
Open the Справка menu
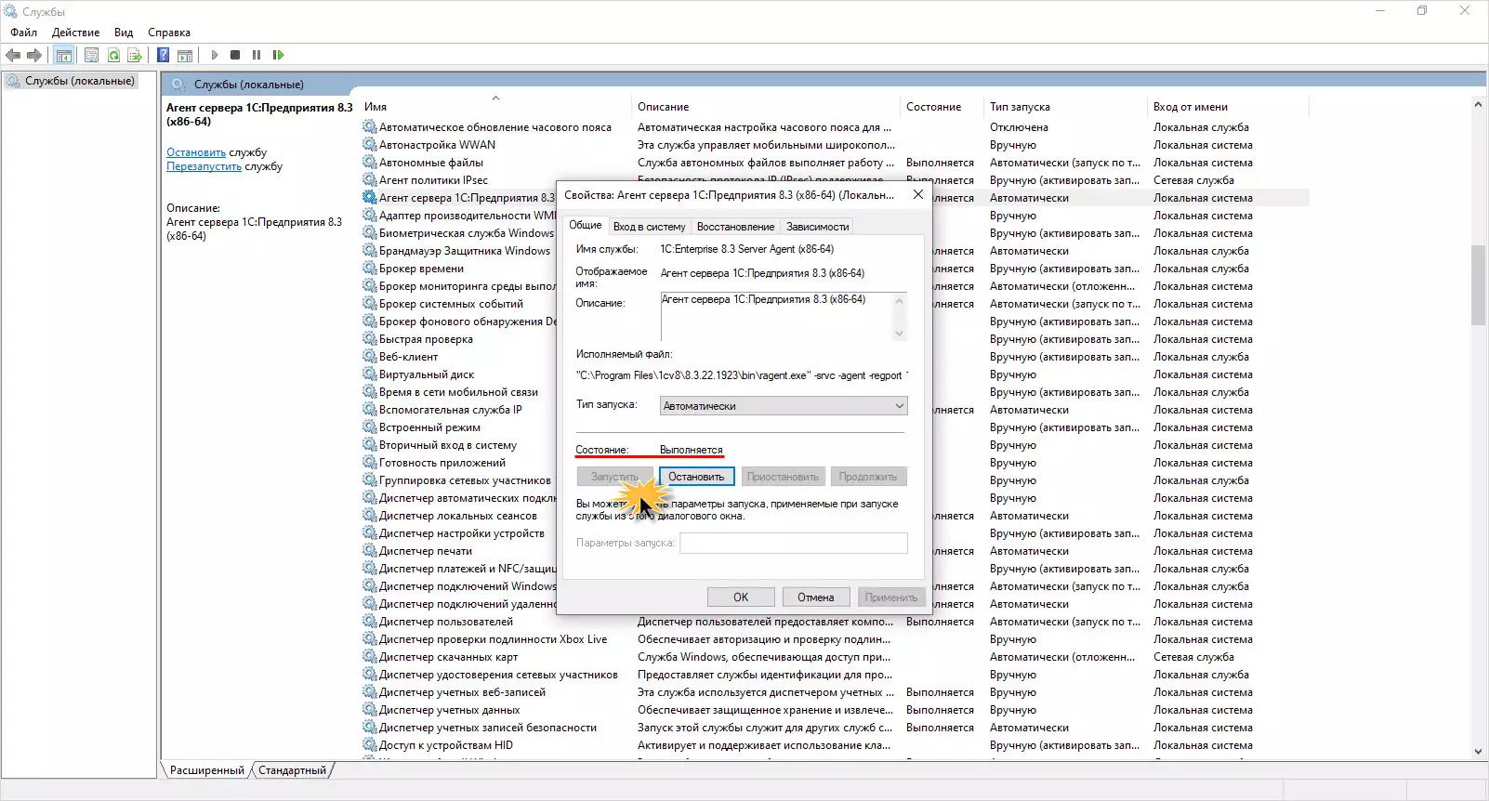click(169, 33)
